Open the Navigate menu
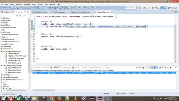 click(27, 4)
